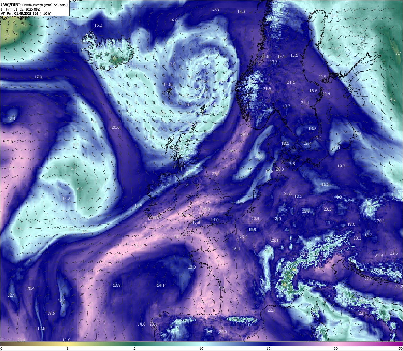The width and height of the screenshot is (403, 351).
Task: Select the 15.5 value label
Action: click(294, 55)
